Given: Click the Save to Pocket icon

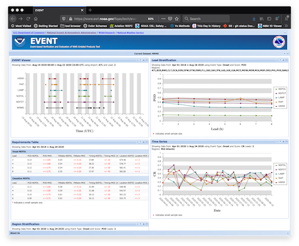Looking at the screenshot, I should pos(170,19).
